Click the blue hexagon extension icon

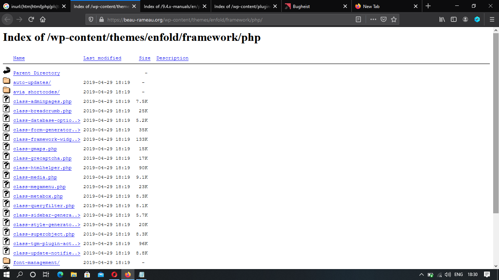(477, 20)
